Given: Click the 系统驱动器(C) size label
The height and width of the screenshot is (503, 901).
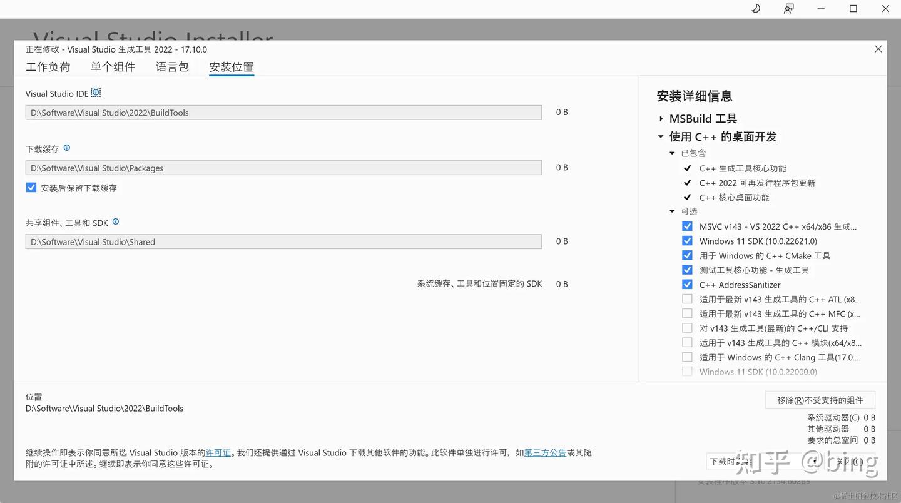Looking at the screenshot, I should [833, 417].
